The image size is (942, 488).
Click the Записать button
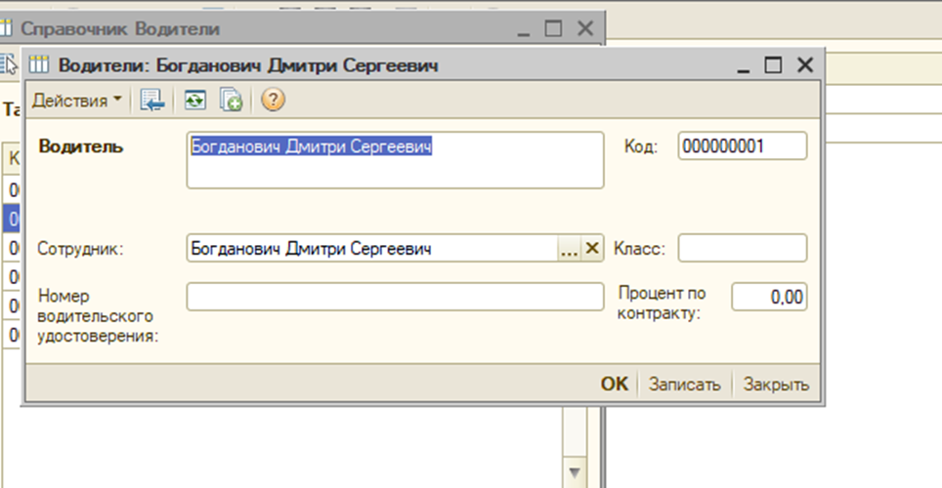click(x=685, y=384)
